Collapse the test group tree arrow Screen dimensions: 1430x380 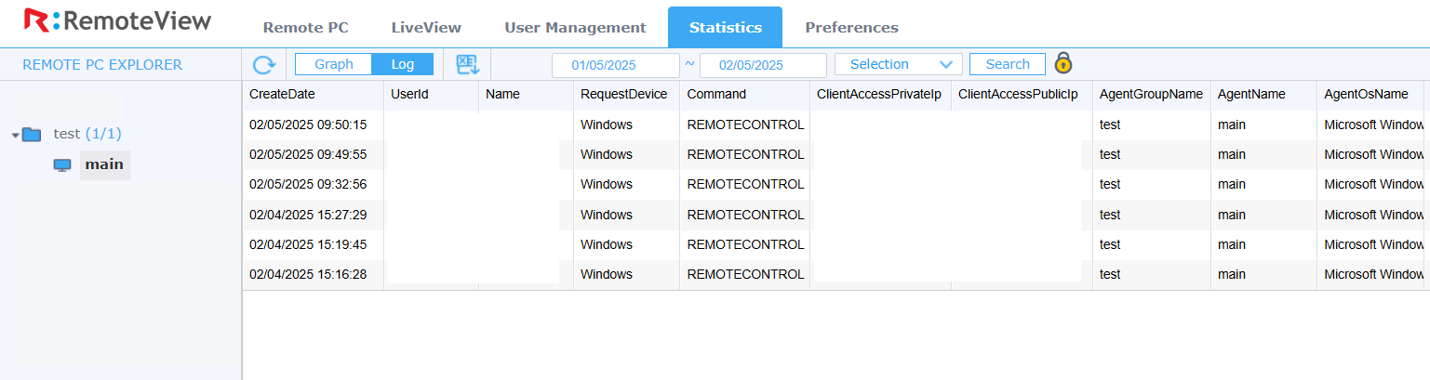tap(15, 136)
